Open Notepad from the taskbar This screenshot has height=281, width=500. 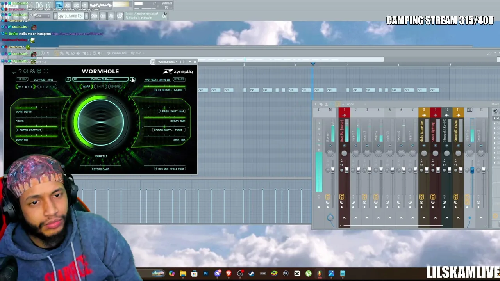[x=343, y=274]
